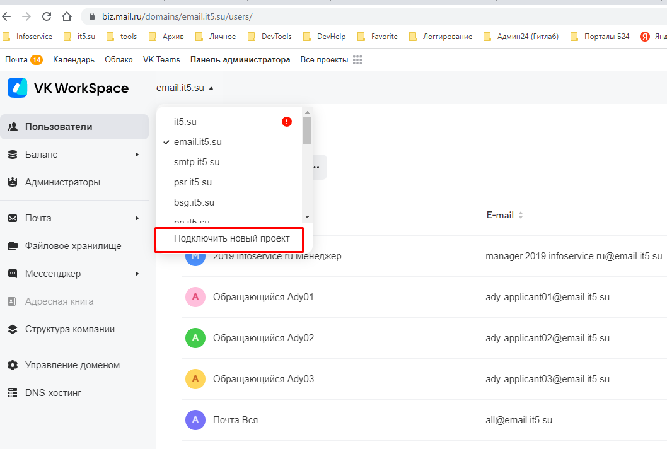Image resolution: width=667 pixels, height=449 pixels.
Task: Open the DevTools bookmark folder
Action: point(270,37)
